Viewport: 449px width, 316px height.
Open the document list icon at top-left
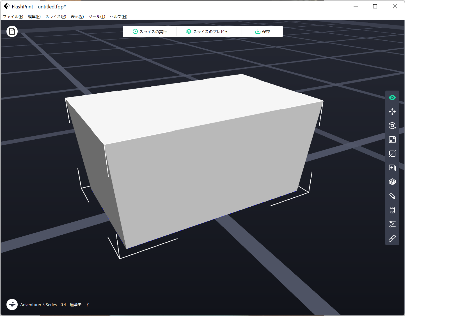[x=12, y=31]
